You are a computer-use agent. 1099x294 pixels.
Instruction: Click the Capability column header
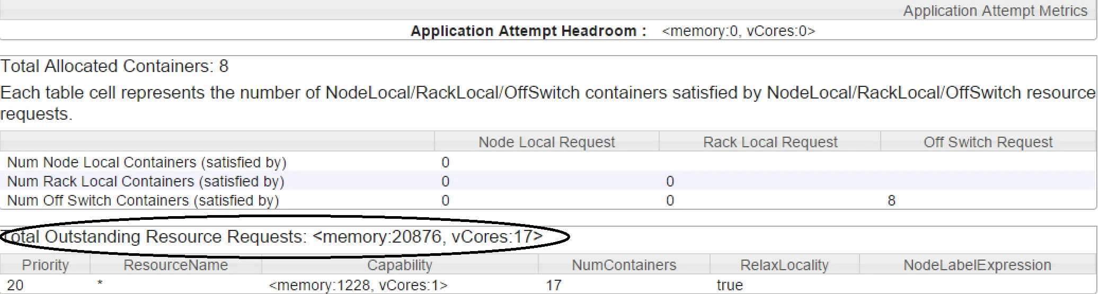[400, 265]
